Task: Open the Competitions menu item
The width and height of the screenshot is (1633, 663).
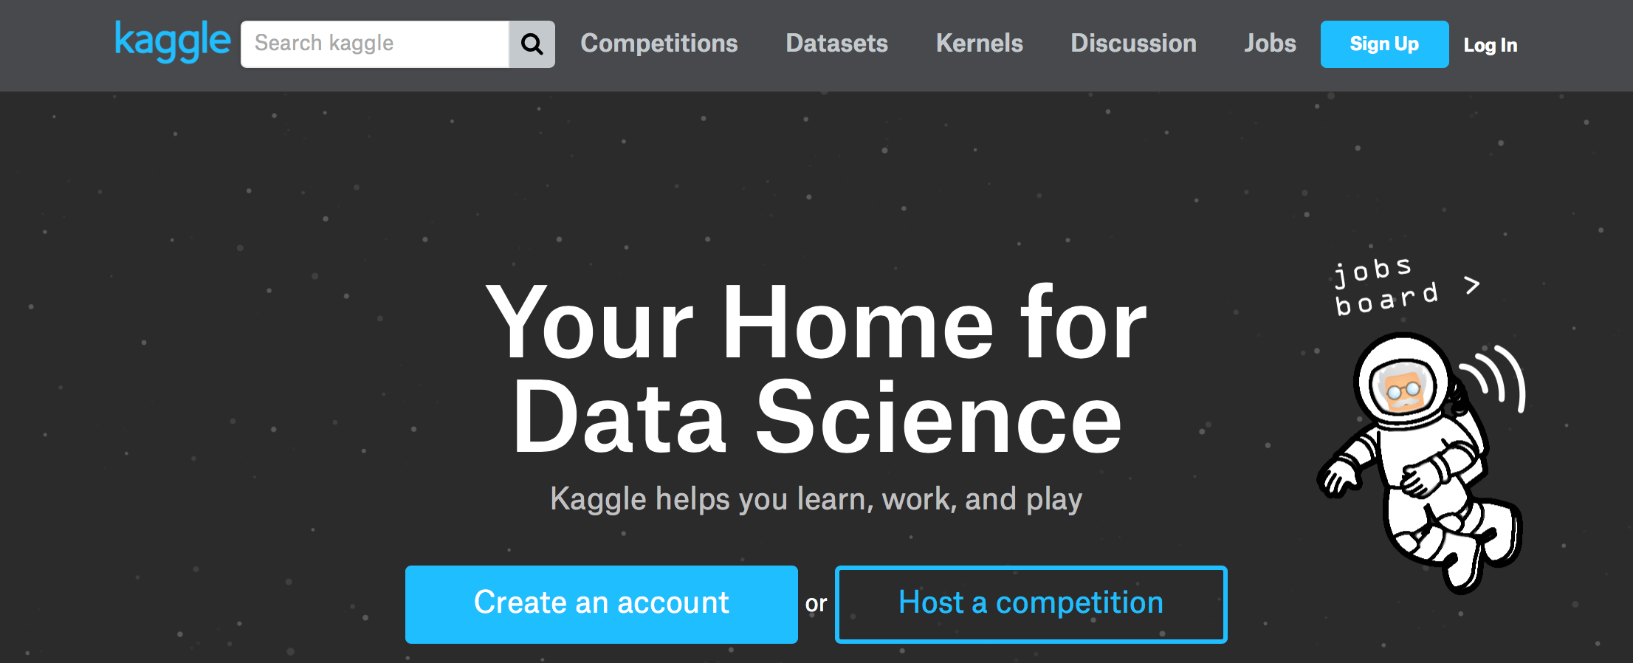Action: click(659, 44)
